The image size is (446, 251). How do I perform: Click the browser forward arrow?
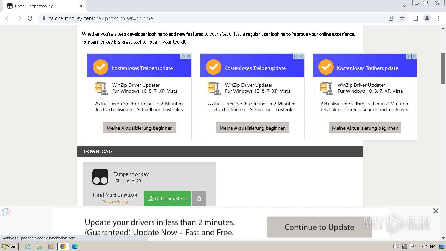[x=19, y=18]
